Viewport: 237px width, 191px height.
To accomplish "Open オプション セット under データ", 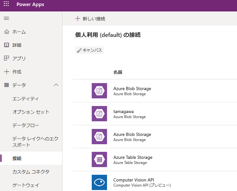I will pos(31,112).
